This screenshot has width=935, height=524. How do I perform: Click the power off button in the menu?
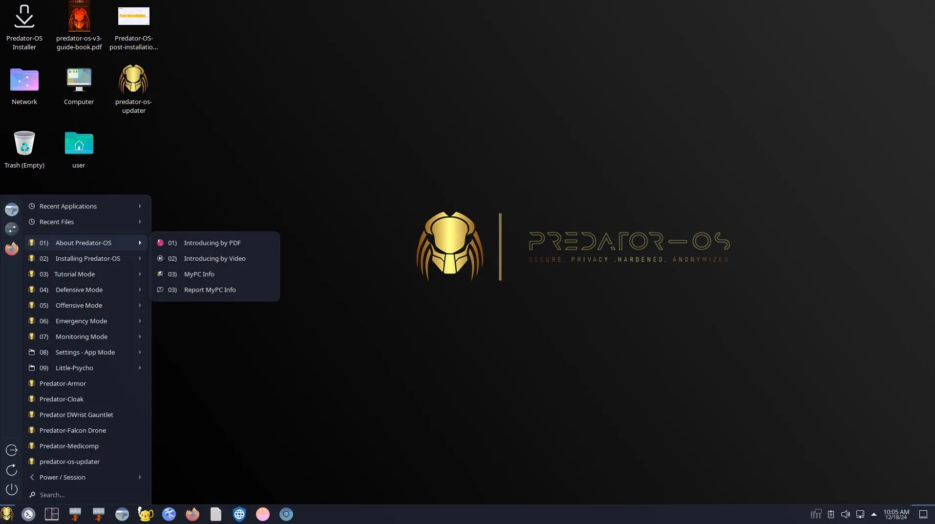(x=11, y=489)
